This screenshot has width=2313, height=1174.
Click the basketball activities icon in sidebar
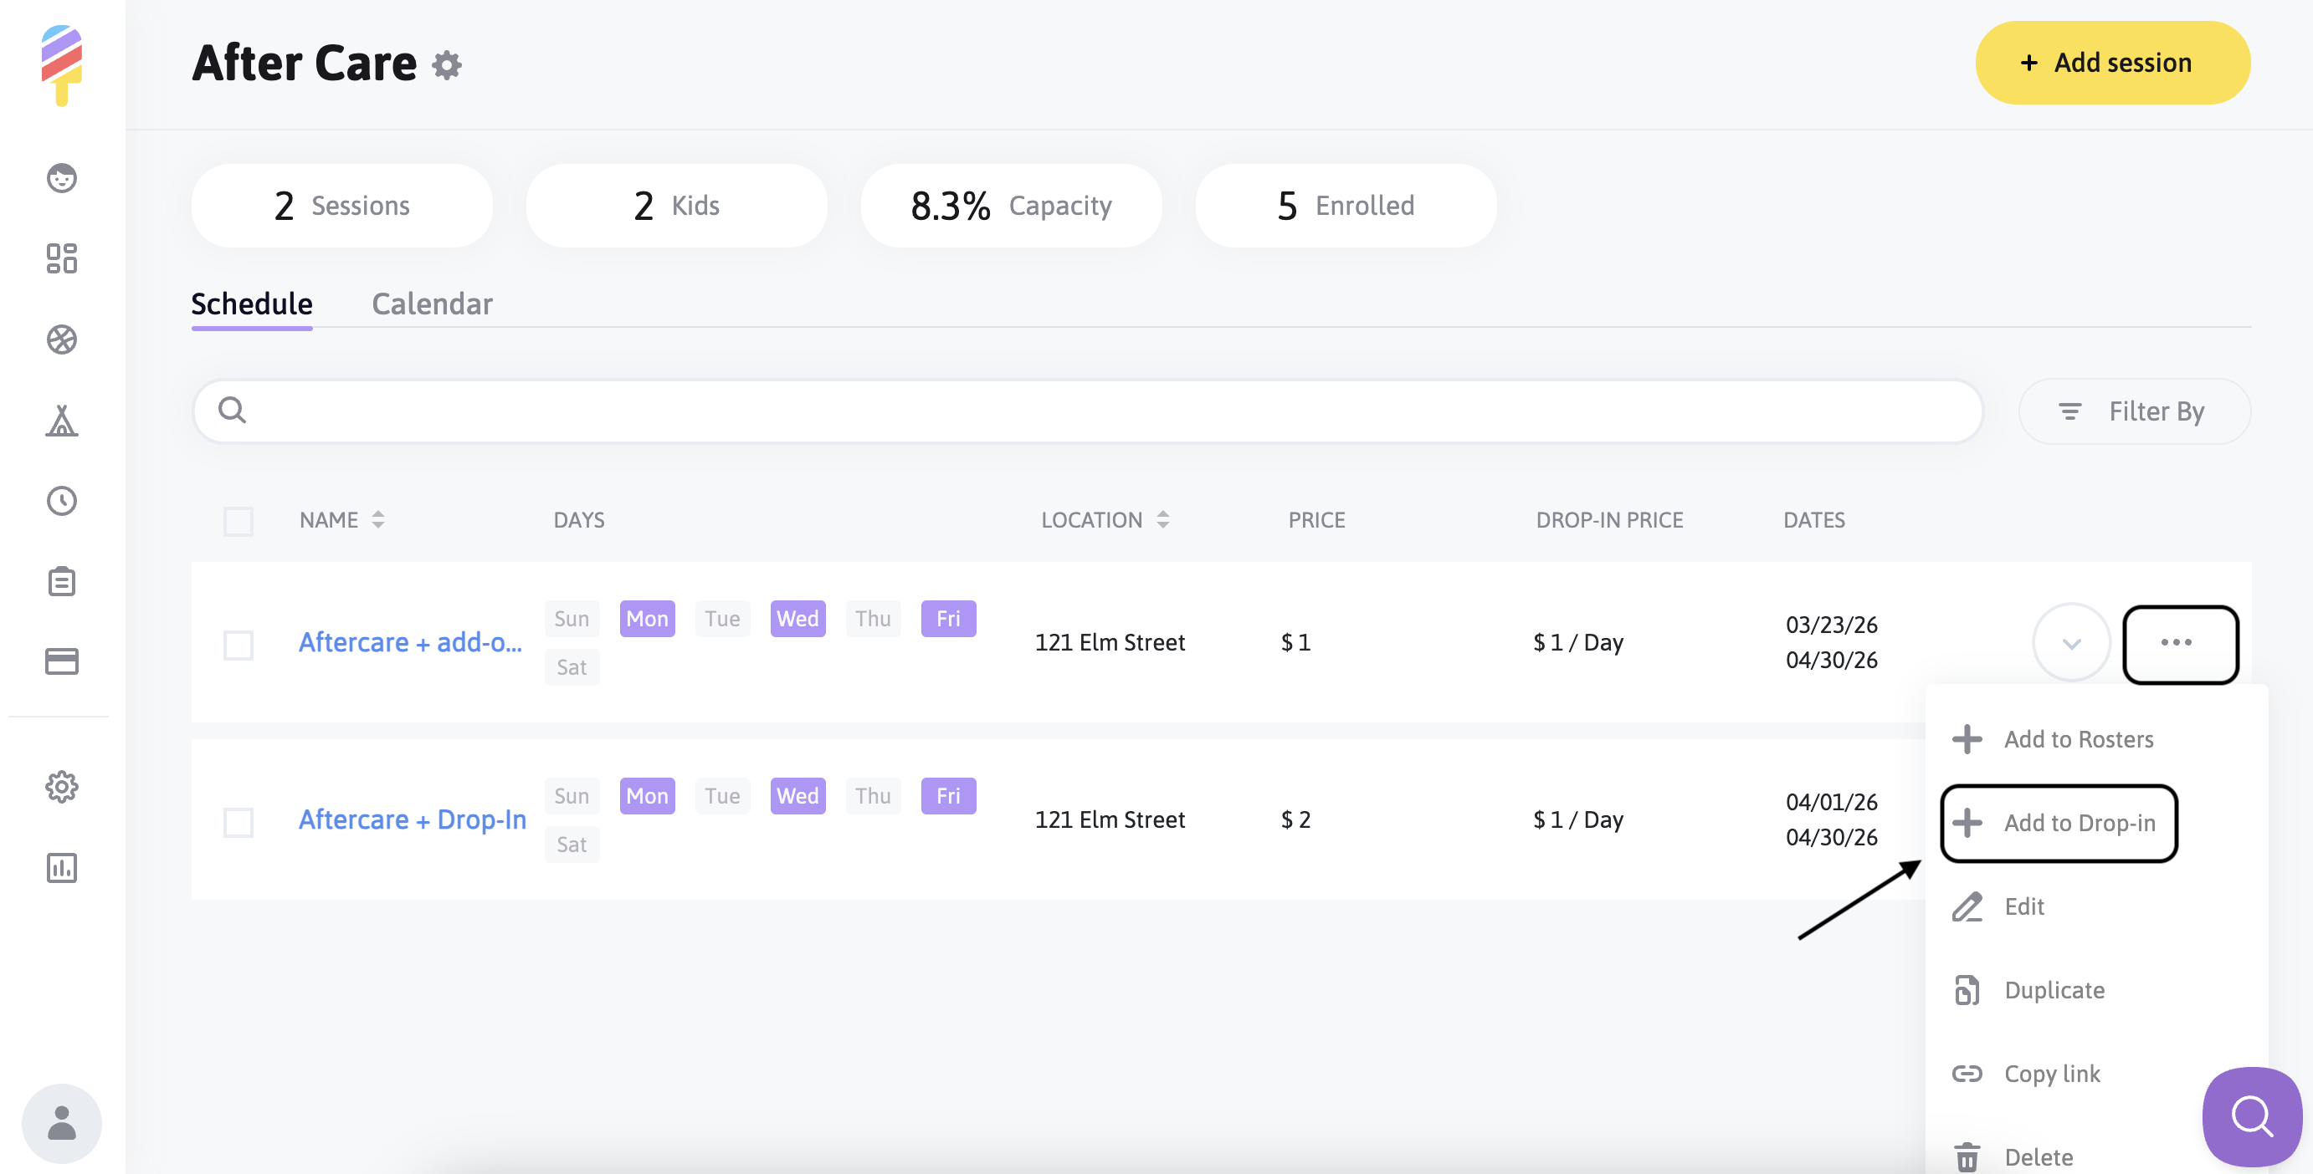point(62,339)
